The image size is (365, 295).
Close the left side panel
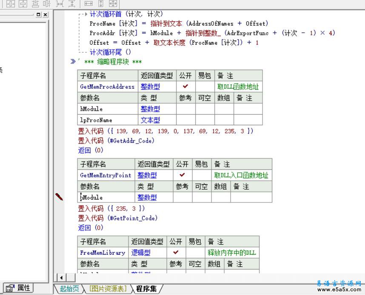click(x=45, y=14)
